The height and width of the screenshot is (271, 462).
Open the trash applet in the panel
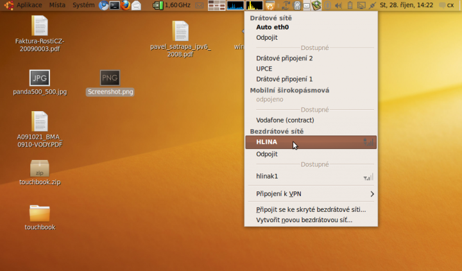coord(270,5)
